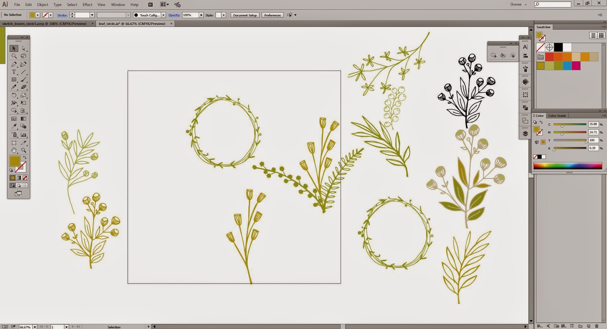Open the stroke weight dropdown
This screenshot has height=329, width=607.
click(92, 15)
